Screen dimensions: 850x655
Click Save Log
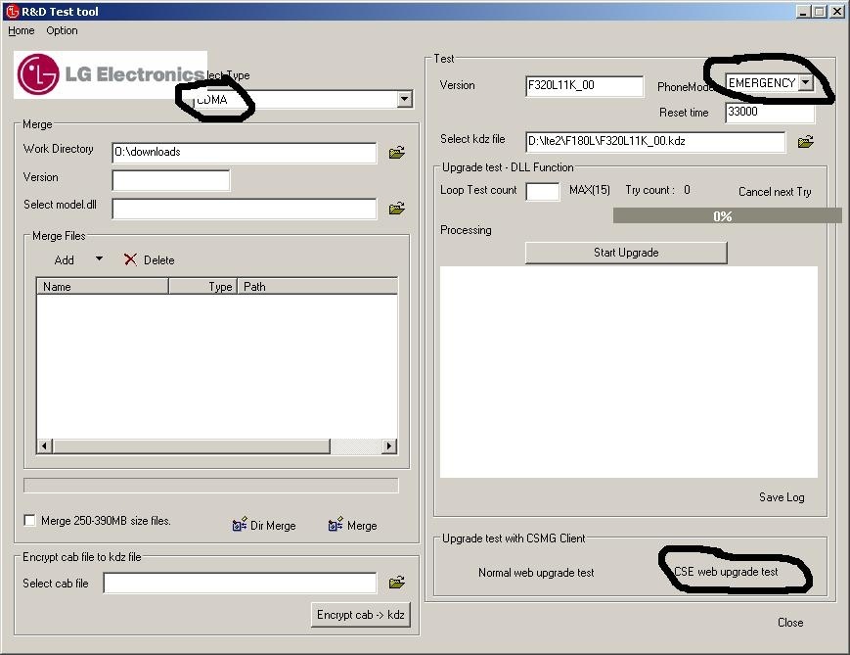tap(782, 497)
